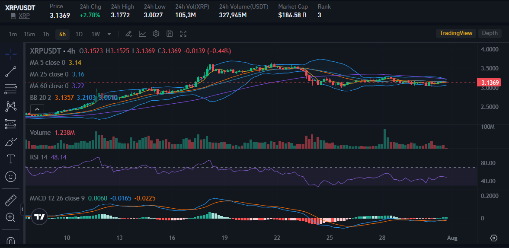Open the emoji icons tool
509x248 pixels.
[11, 177]
